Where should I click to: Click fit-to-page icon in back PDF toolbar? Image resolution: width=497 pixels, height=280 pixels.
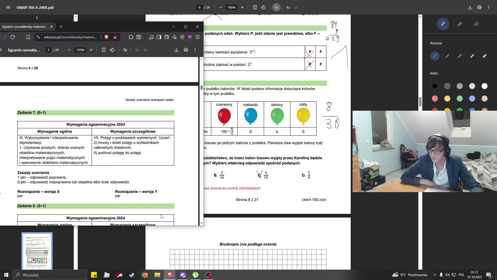click(255, 7)
